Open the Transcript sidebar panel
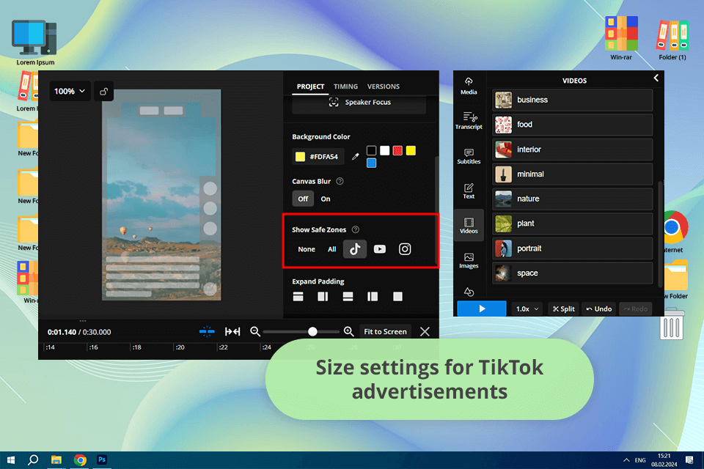This screenshot has width=704, height=469. pos(469,121)
